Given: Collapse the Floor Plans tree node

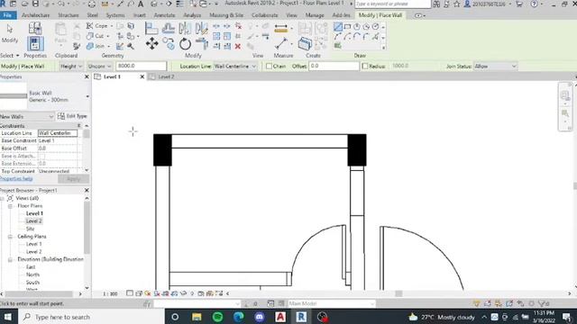Looking at the screenshot, I should pos(10,206).
